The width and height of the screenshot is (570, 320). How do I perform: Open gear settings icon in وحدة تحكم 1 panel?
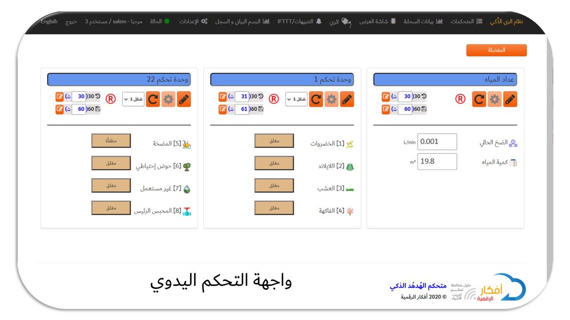coord(331,100)
